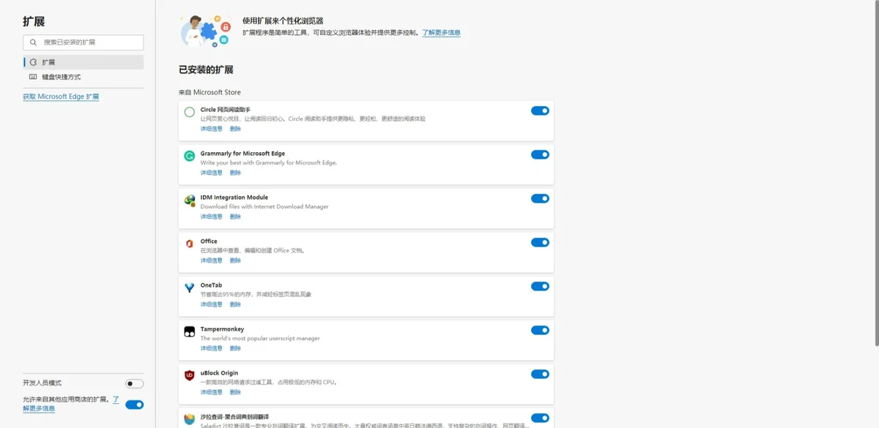
Task: Open 详细信息 for OneTab
Action: [x=212, y=304]
